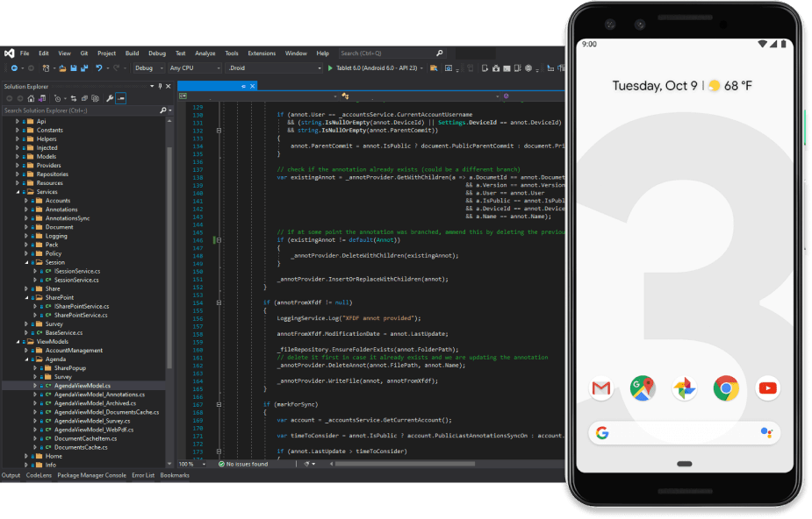812x519 pixels.
Task: Open the Gmail app on phone
Action: click(600, 387)
